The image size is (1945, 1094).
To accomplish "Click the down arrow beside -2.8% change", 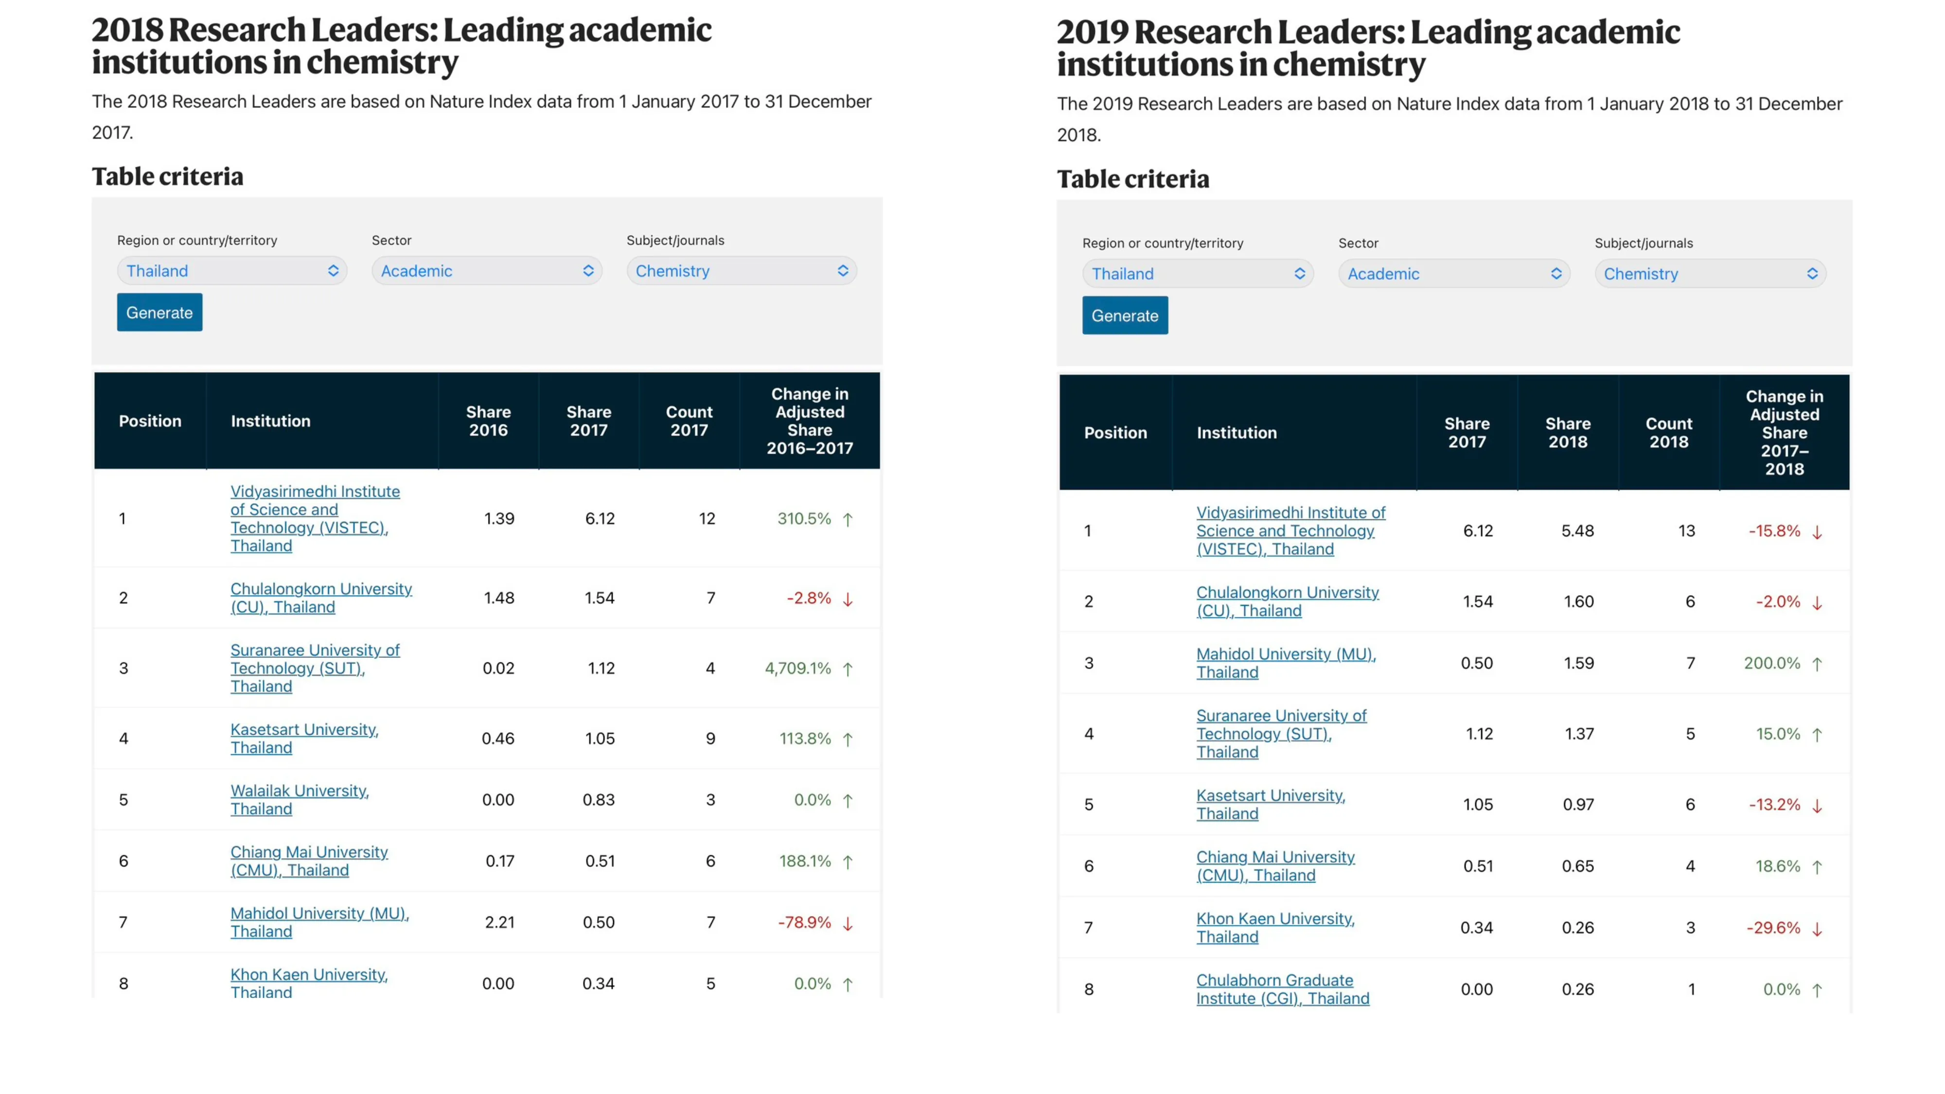I will [847, 599].
